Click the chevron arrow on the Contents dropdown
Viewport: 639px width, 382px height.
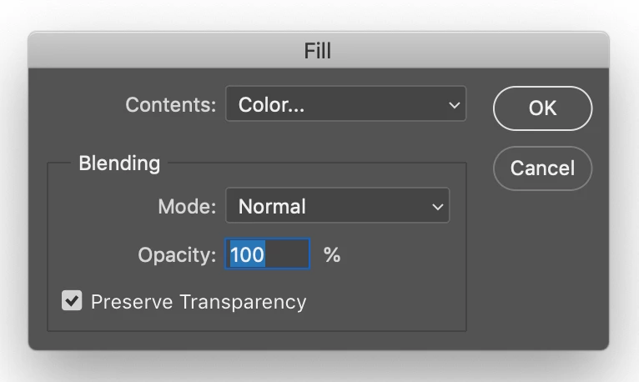[x=454, y=106]
